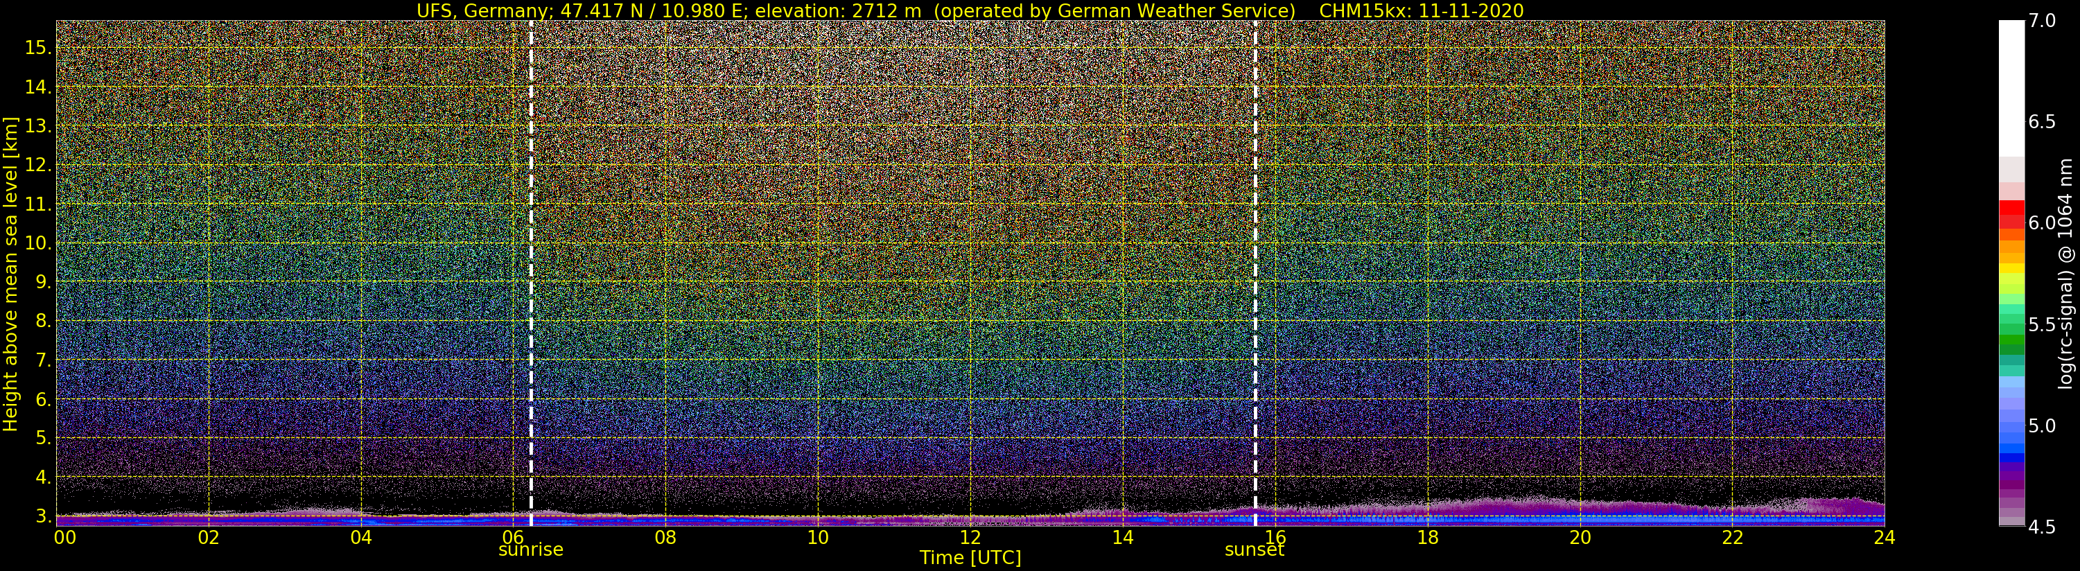This screenshot has height=571, width=2080.
Task: Click the 00 tick on time axis
Action: (64, 537)
